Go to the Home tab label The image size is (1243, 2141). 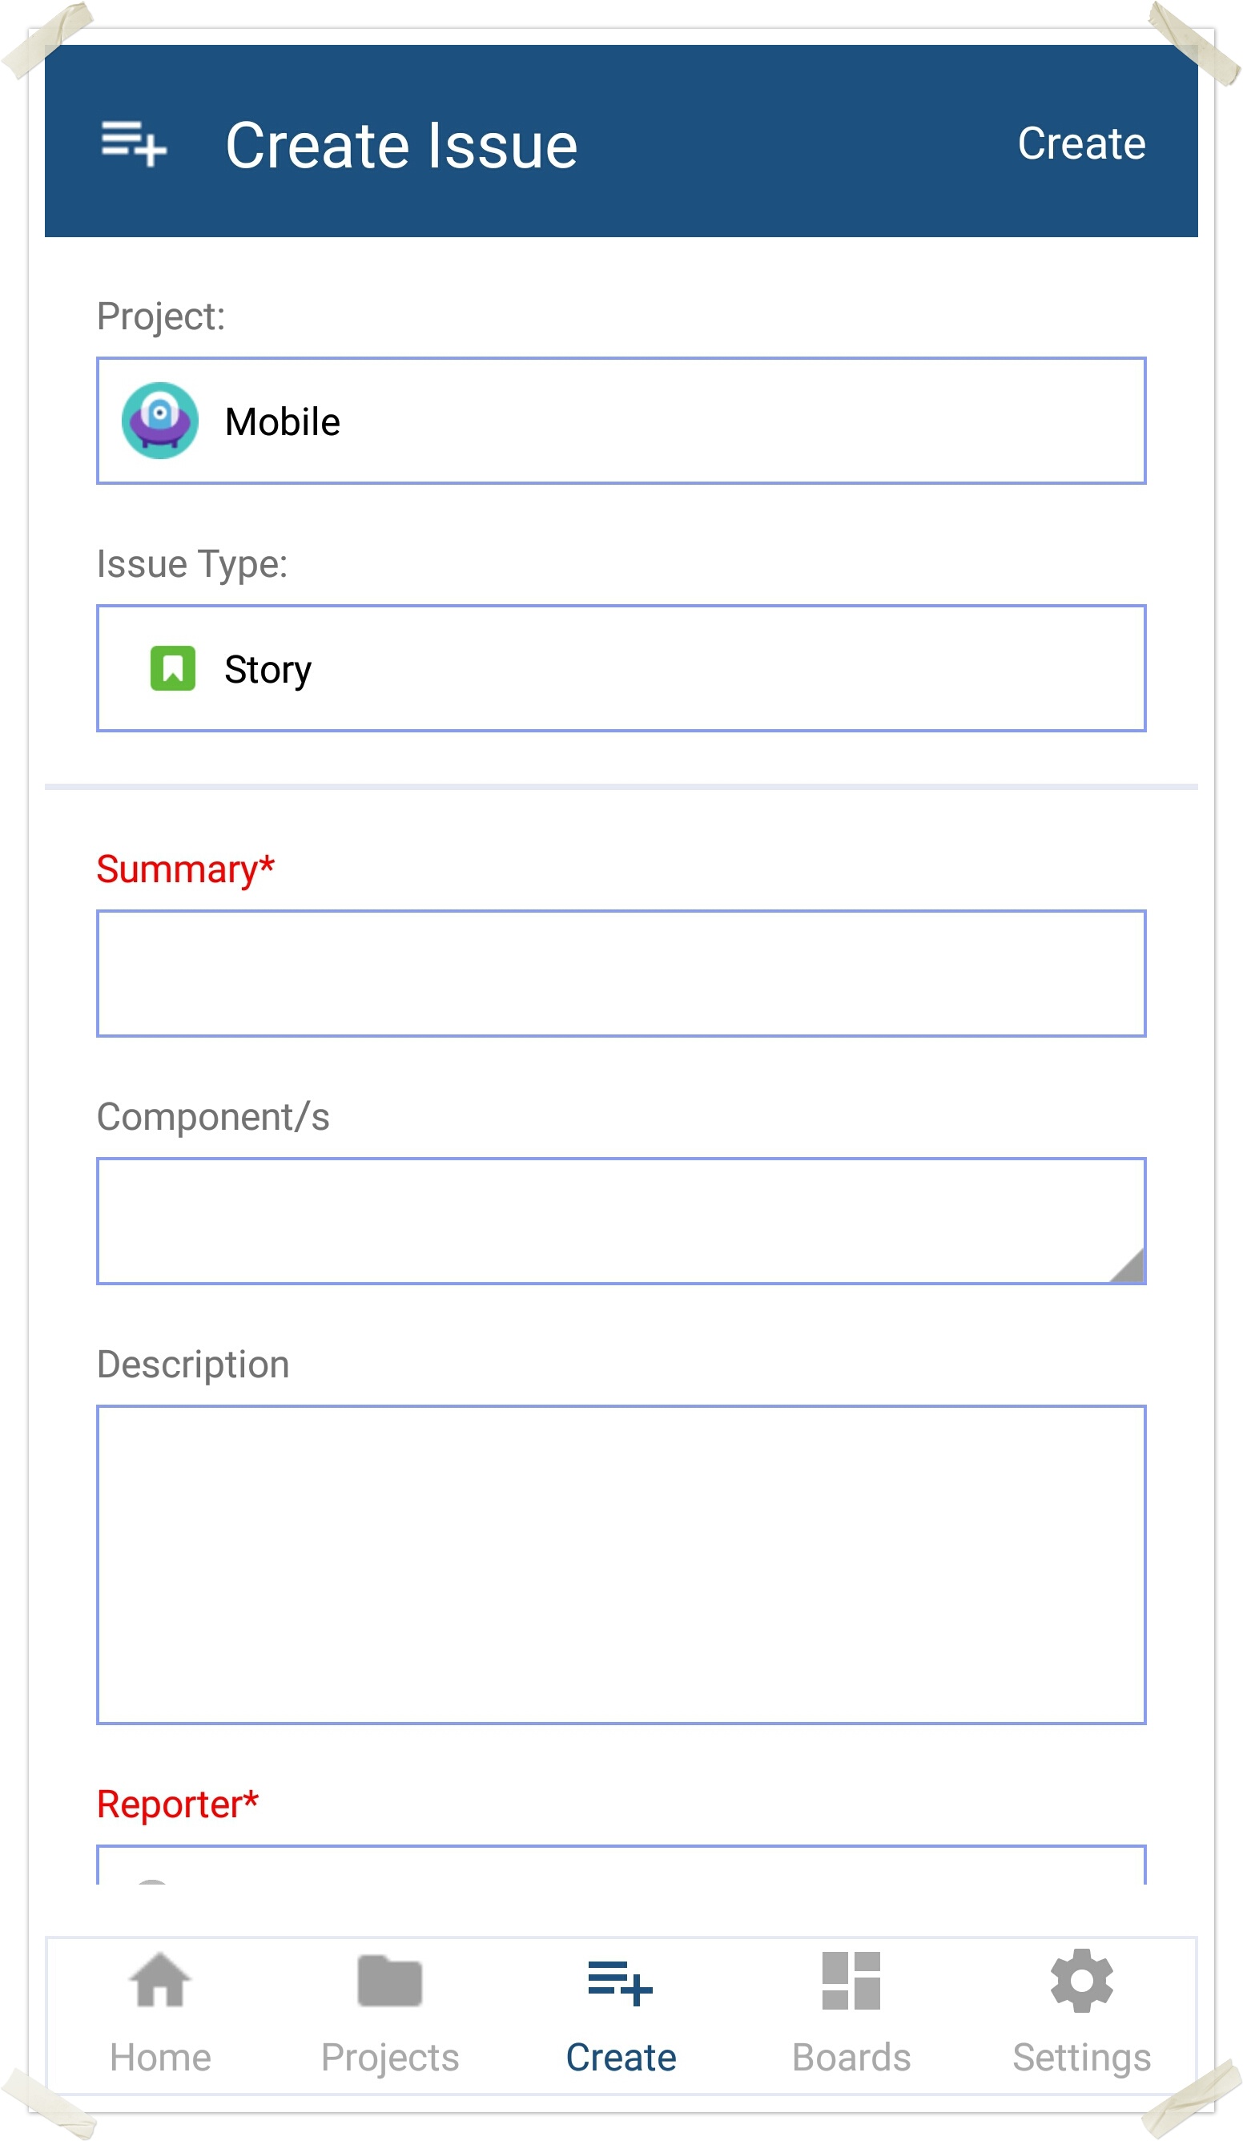click(x=159, y=2058)
